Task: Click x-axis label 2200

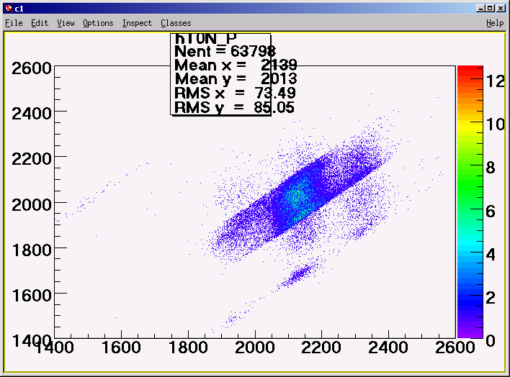Action: (321, 348)
